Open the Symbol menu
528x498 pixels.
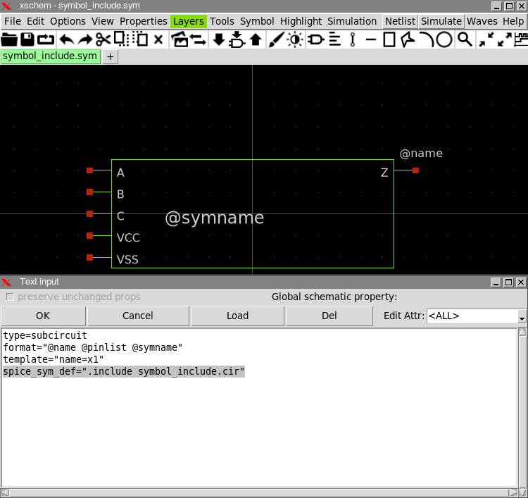coord(257,21)
